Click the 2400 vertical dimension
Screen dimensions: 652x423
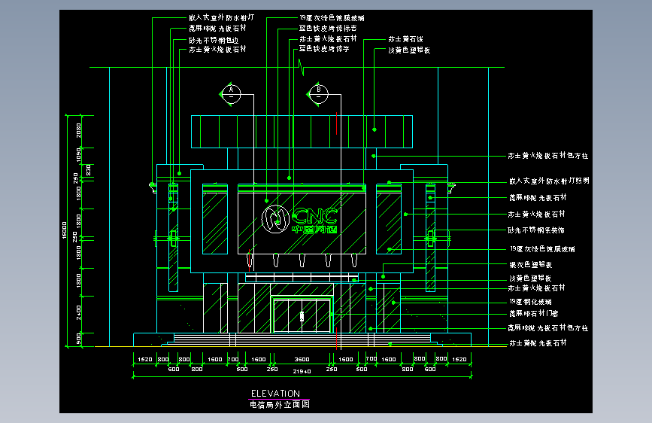point(79,312)
